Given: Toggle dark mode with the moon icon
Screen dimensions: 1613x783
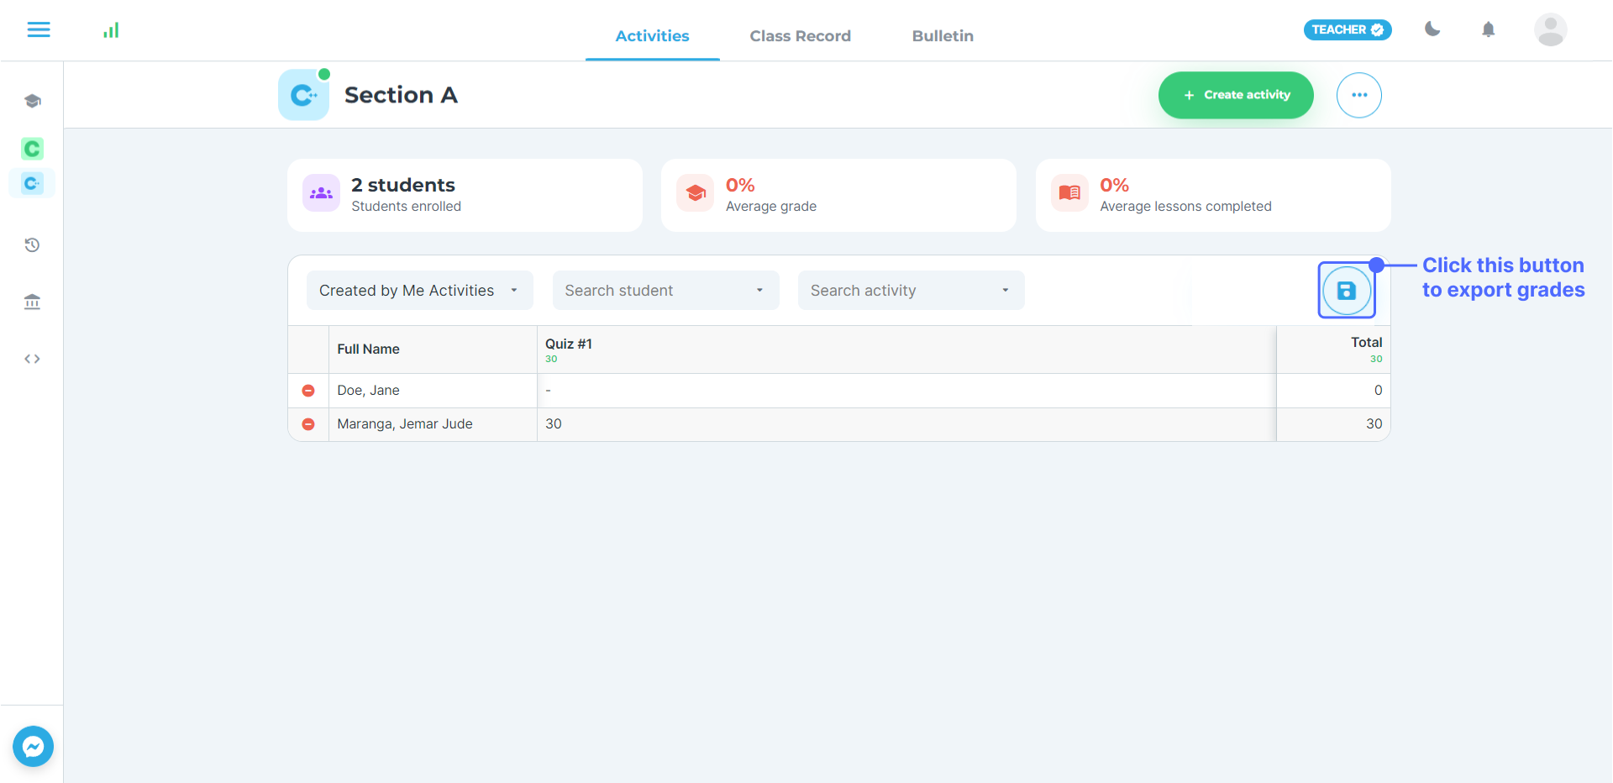Looking at the screenshot, I should pos(1432,29).
